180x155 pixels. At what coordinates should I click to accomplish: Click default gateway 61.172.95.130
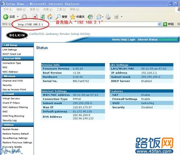click(x=82, y=111)
